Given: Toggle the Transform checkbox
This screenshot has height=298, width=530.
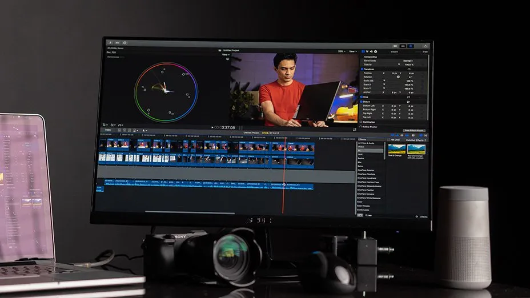Looking at the screenshot, I should [362, 69].
